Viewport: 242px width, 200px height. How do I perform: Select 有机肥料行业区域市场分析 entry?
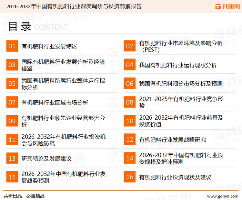click(x=55, y=103)
